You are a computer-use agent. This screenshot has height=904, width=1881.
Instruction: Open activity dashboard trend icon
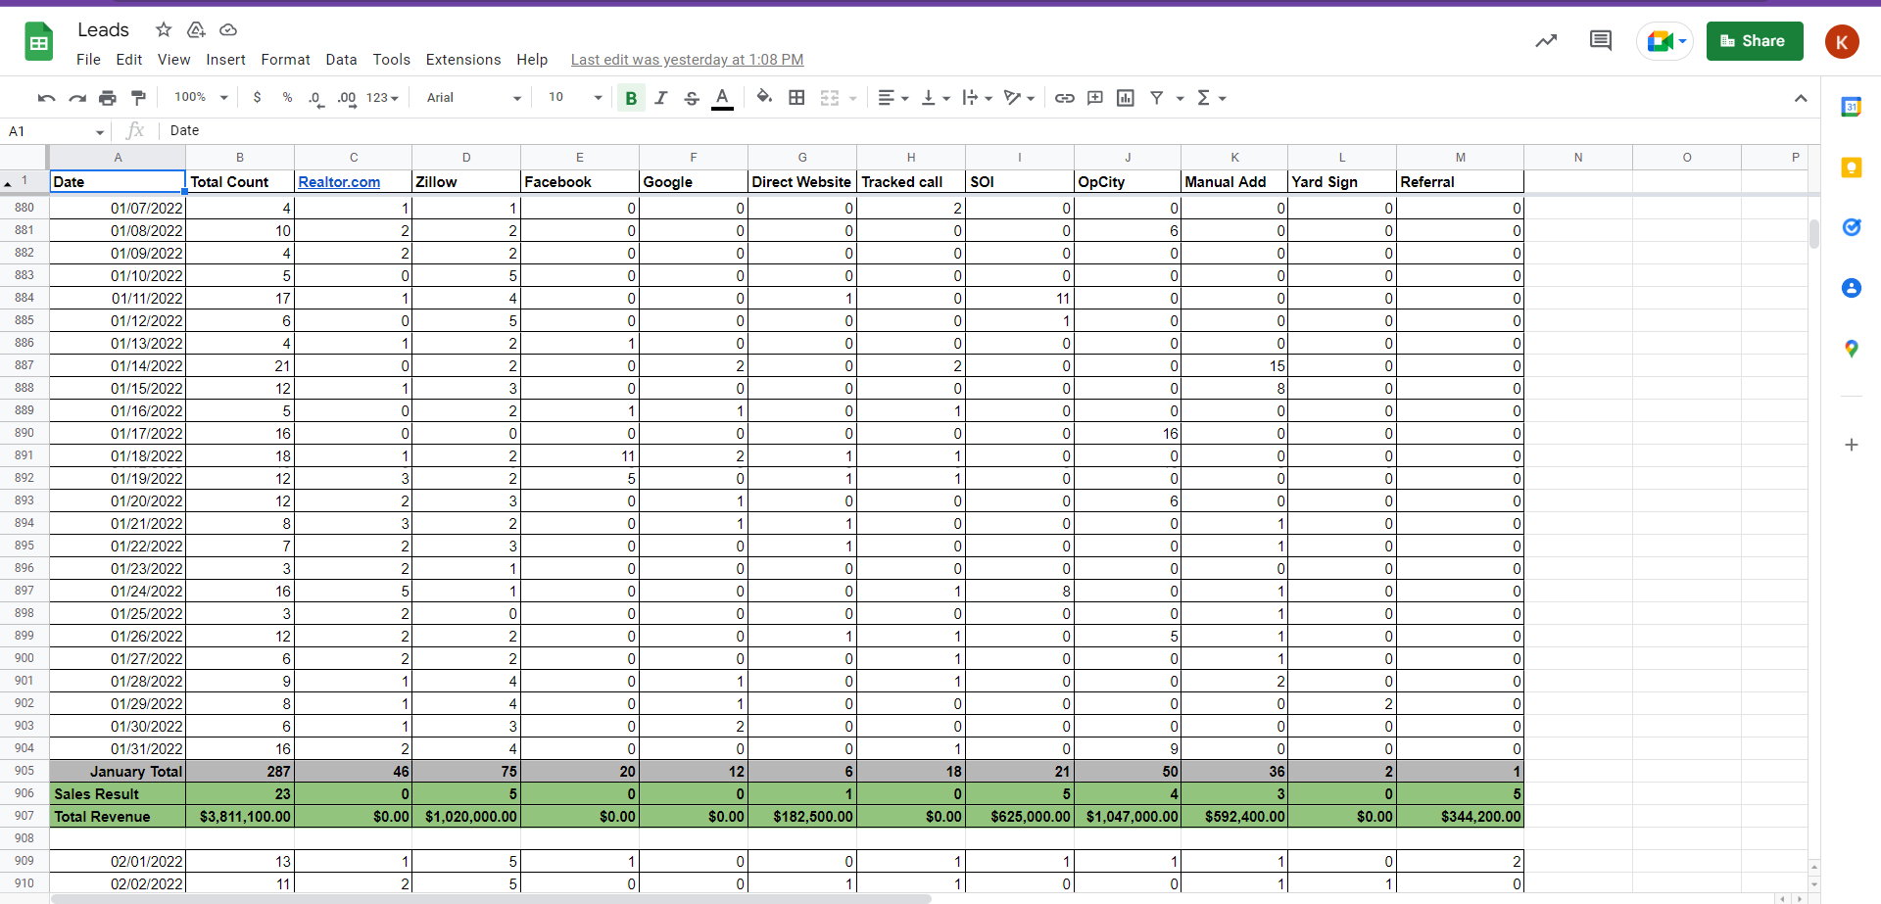pyautogui.click(x=1546, y=41)
